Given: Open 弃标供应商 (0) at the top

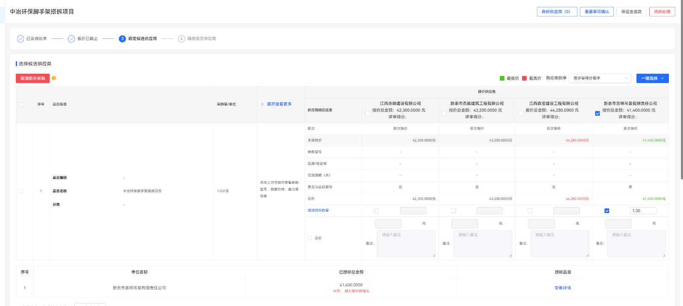Looking at the screenshot, I should point(557,12).
